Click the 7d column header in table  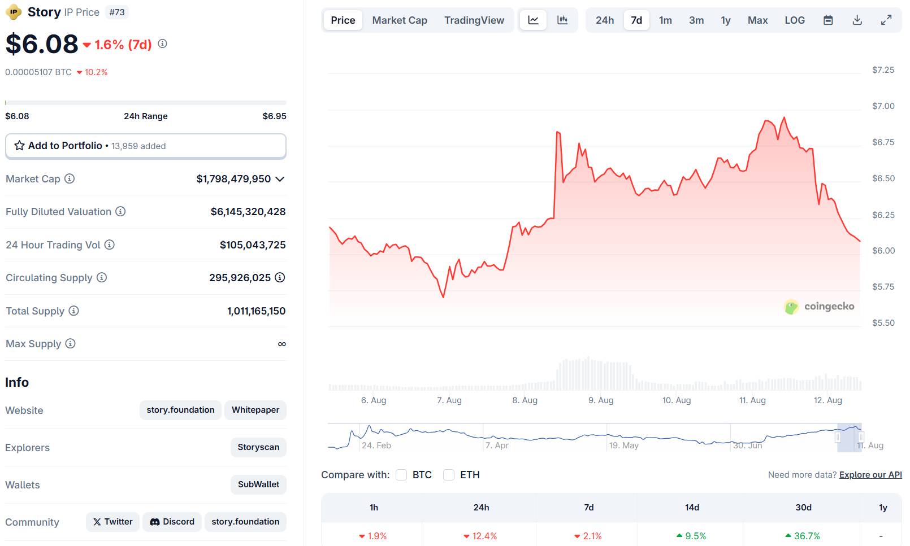589,508
